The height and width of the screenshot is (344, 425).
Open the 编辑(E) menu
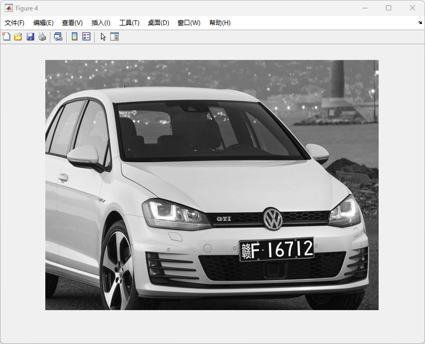43,23
